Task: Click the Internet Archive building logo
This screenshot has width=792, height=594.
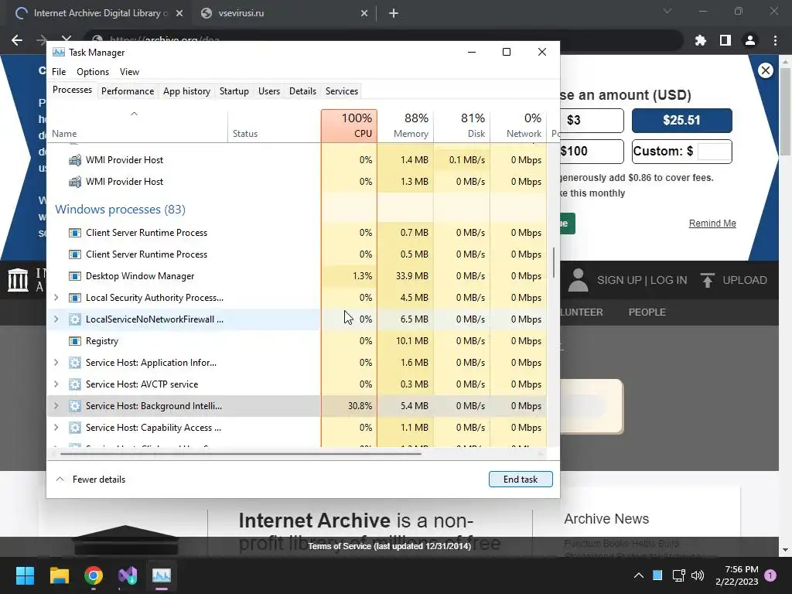Action: (x=19, y=280)
